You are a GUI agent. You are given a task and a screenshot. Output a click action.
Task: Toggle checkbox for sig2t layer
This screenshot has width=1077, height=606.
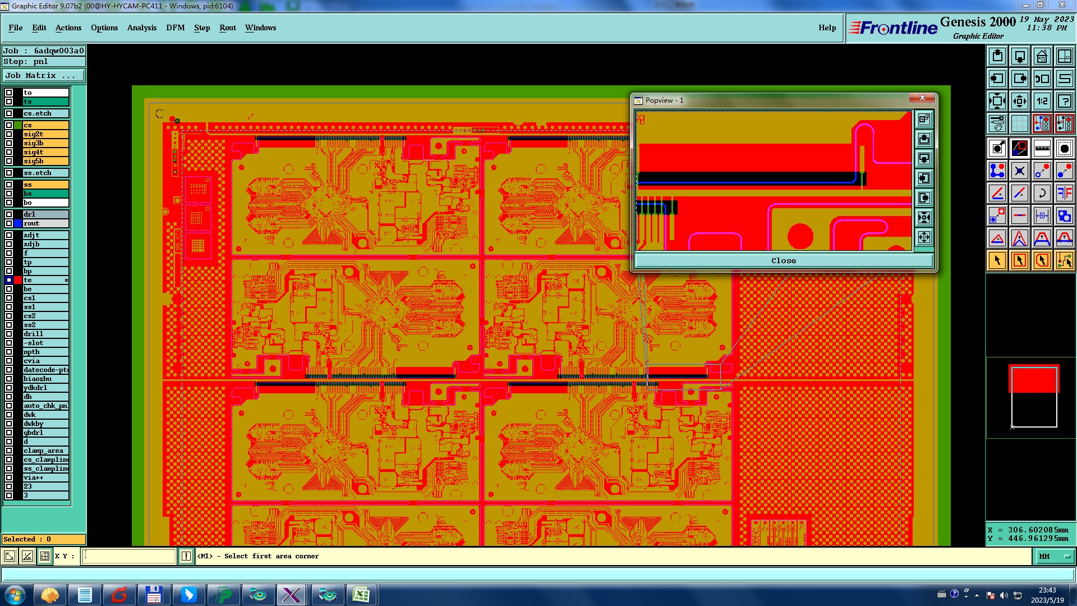[x=9, y=134]
